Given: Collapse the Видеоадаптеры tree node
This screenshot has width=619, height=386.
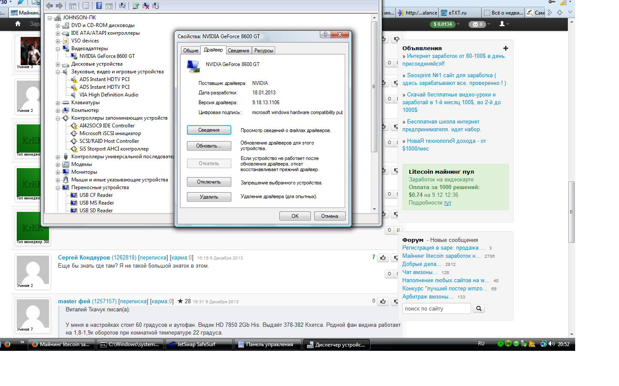Looking at the screenshot, I should pos(58,48).
